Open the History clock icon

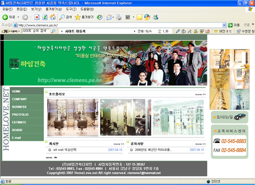[x=99, y=17]
